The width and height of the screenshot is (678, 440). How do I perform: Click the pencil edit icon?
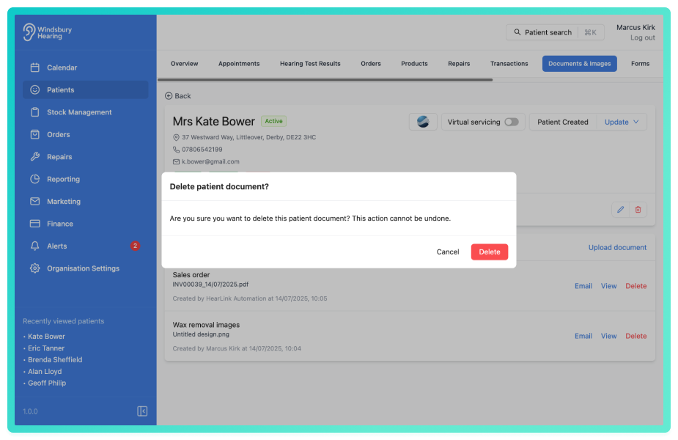pos(621,210)
